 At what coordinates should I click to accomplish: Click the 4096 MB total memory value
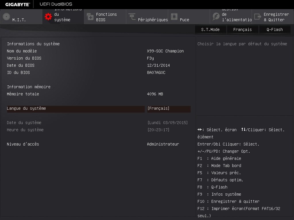155,94
